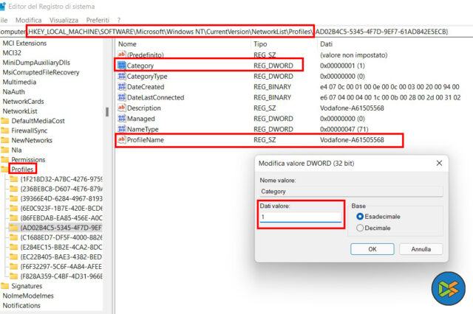Click the {39366E4D-6284-4967 folder icon
This screenshot has width=473, height=314.
click(13, 198)
